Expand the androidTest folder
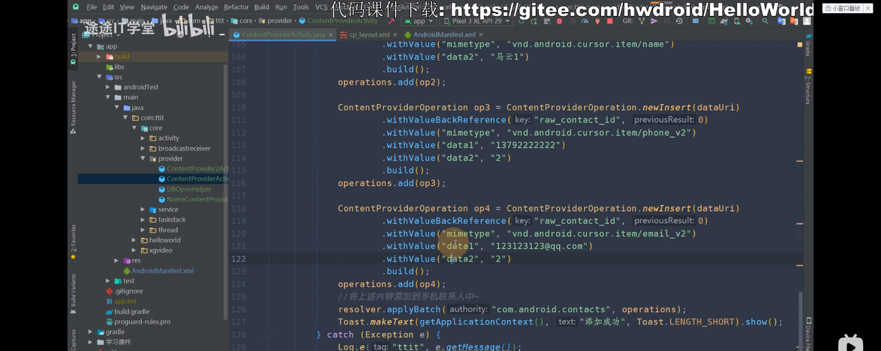This screenshot has width=881, height=351. pyautogui.click(x=108, y=87)
